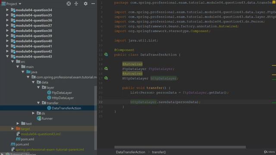Click Maven icon of module pom.xml under target
The image size is (276, 155).
[18, 139]
